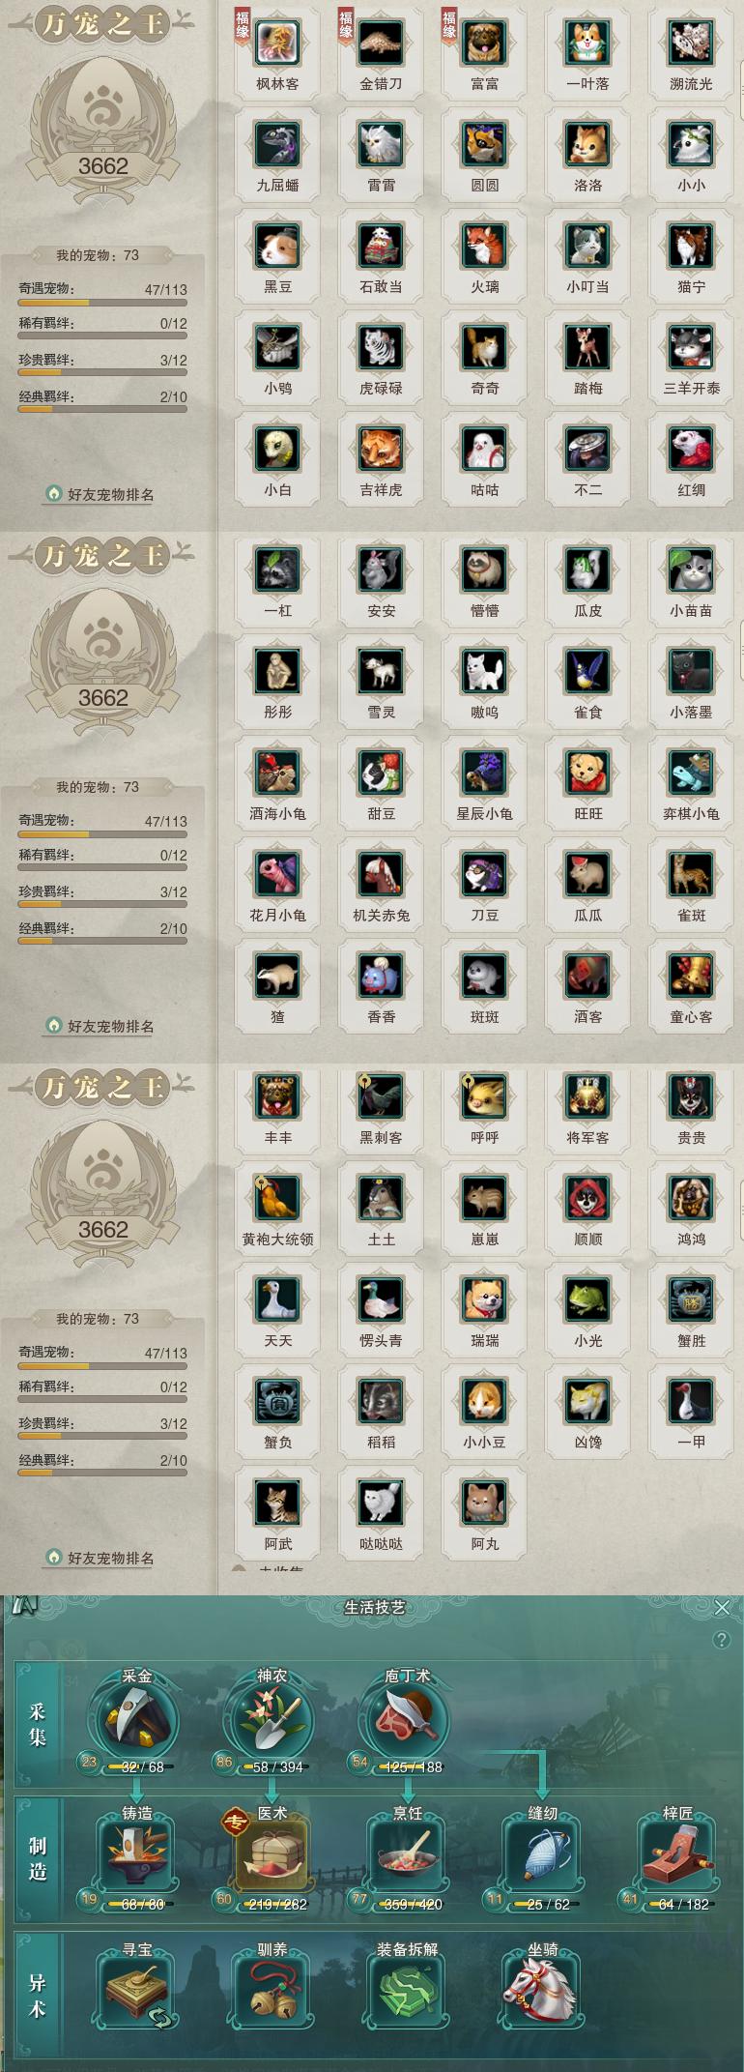Open the 梓匠 carpentry craft icon
Screen dimensions: 744x2072
(678, 1853)
